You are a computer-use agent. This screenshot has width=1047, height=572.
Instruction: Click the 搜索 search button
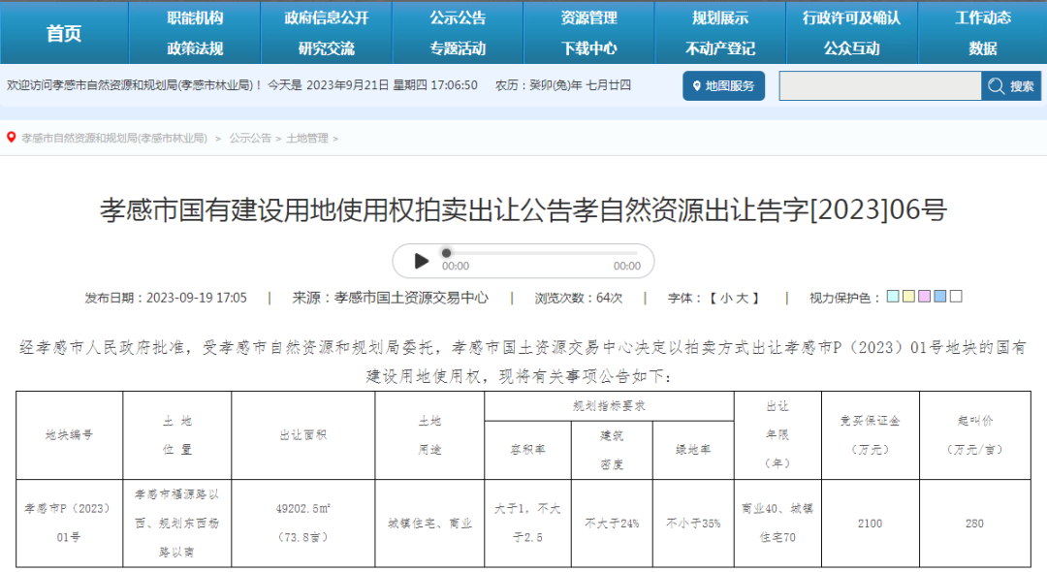(x=1011, y=86)
